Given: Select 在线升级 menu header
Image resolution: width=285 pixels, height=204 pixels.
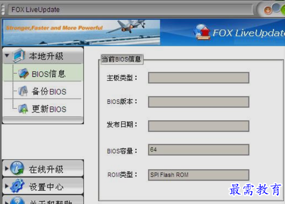Looking at the screenshot, I should tap(43, 168).
